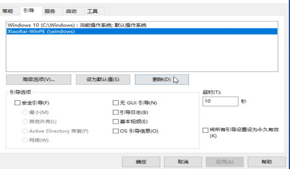
Task: Toggle the 无 GUI 引导(N) checkbox
Action: (116, 103)
